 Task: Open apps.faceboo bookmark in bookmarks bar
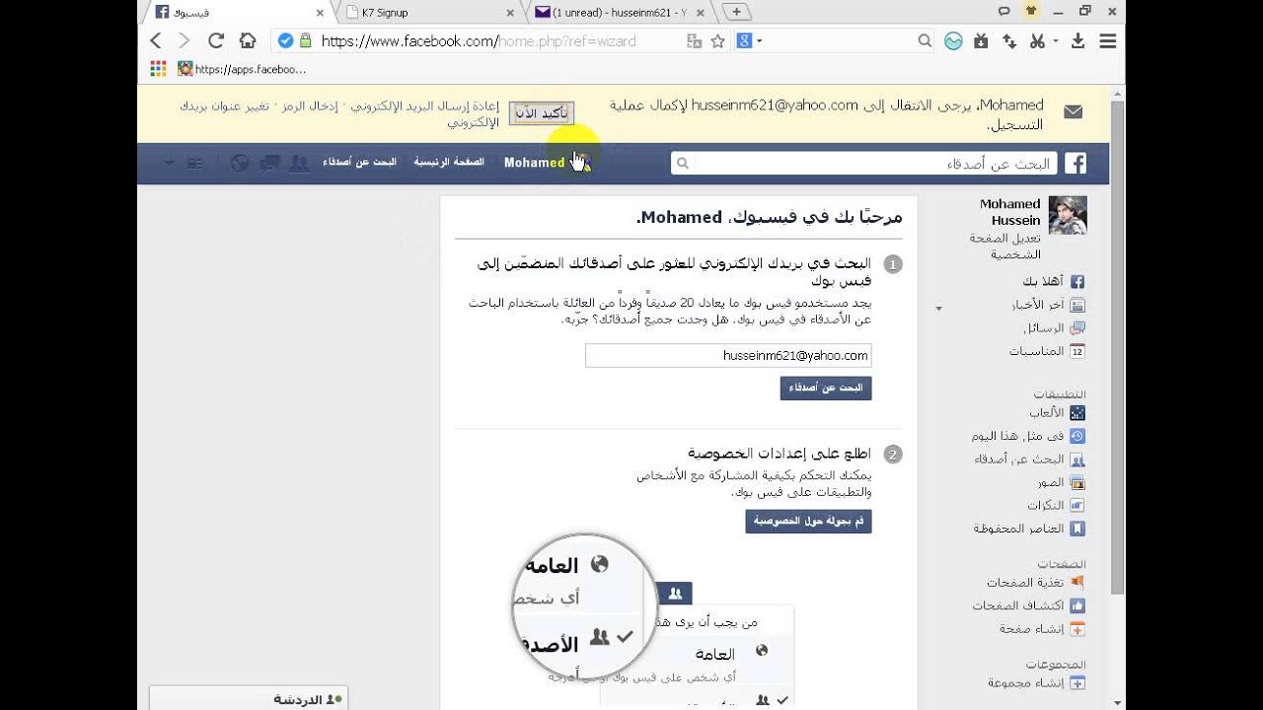242,69
